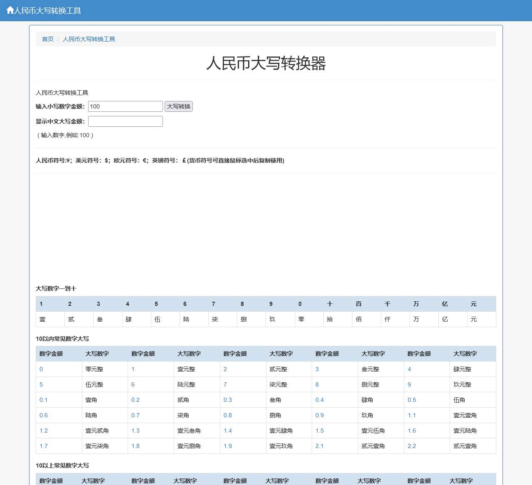Open the 人民币大写转换工具 header title link
The height and width of the screenshot is (485, 532).
(x=47, y=10)
